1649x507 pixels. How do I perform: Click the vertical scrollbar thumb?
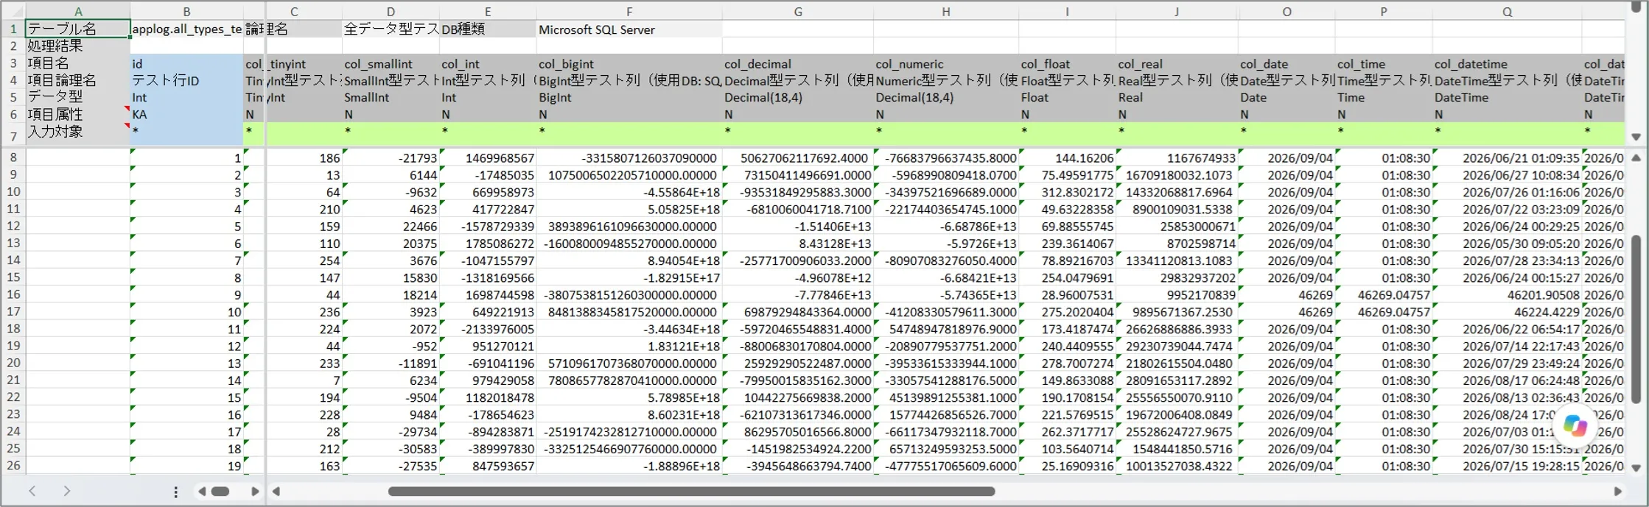click(1636, 319)
